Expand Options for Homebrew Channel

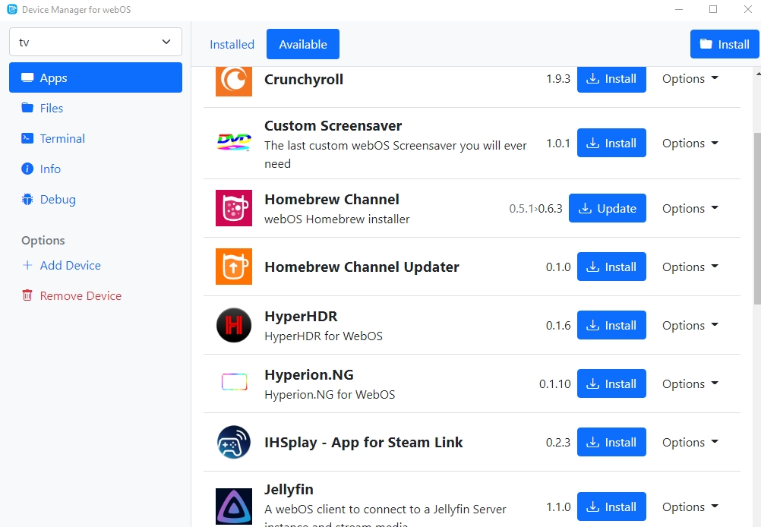(690, 208)
